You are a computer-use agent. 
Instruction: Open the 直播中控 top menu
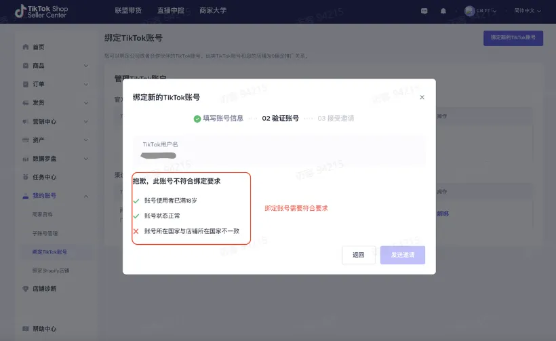(x=171, y=11)
